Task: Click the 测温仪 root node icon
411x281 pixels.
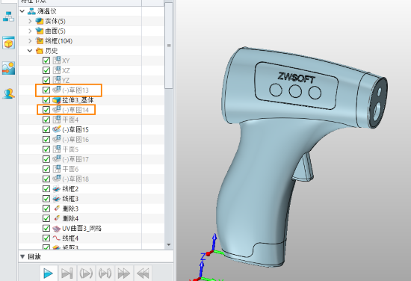Action: coord(31,11)
